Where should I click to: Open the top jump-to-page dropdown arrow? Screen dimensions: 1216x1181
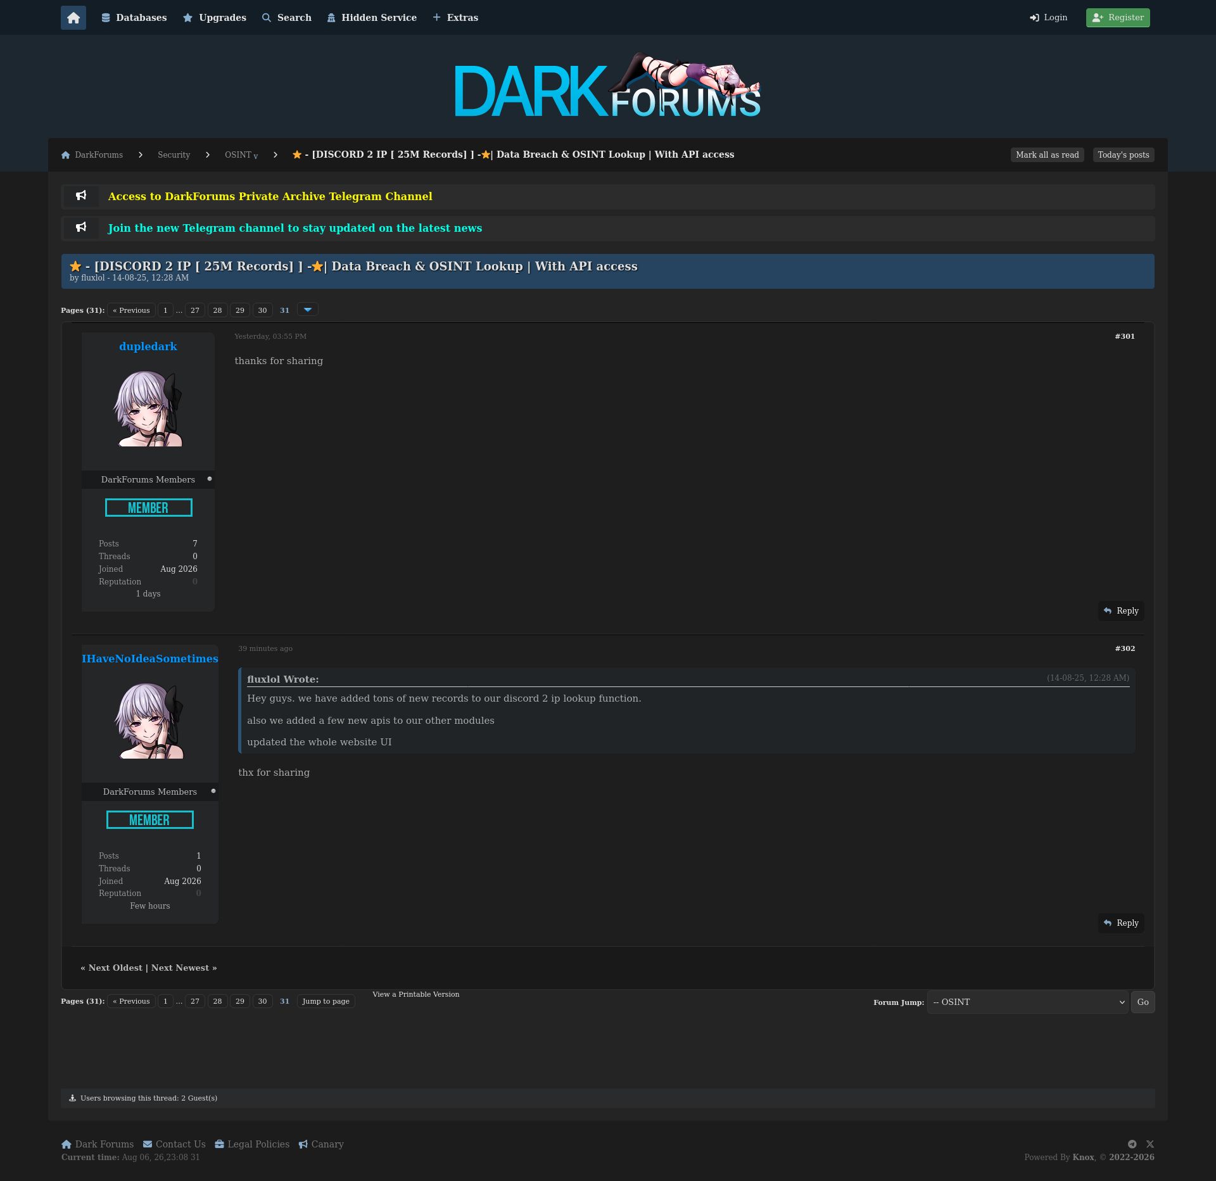pyautogui.click(x=308, y=310)
